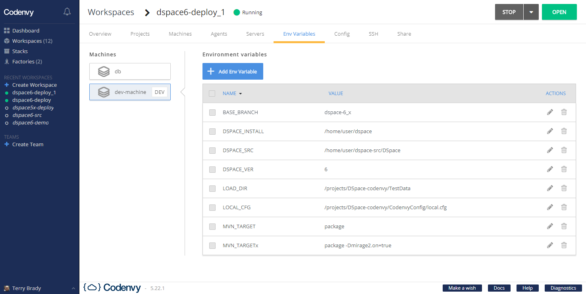Edit the LOAD_DIR variable
This screenshot has height=294, width=586.
tap(550, 188)
